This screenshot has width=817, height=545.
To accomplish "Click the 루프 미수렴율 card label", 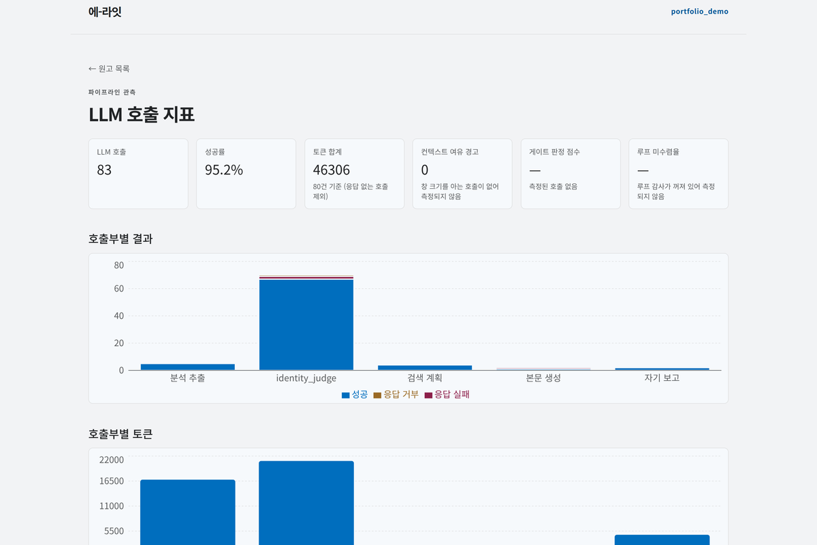I will coord(657,152).
